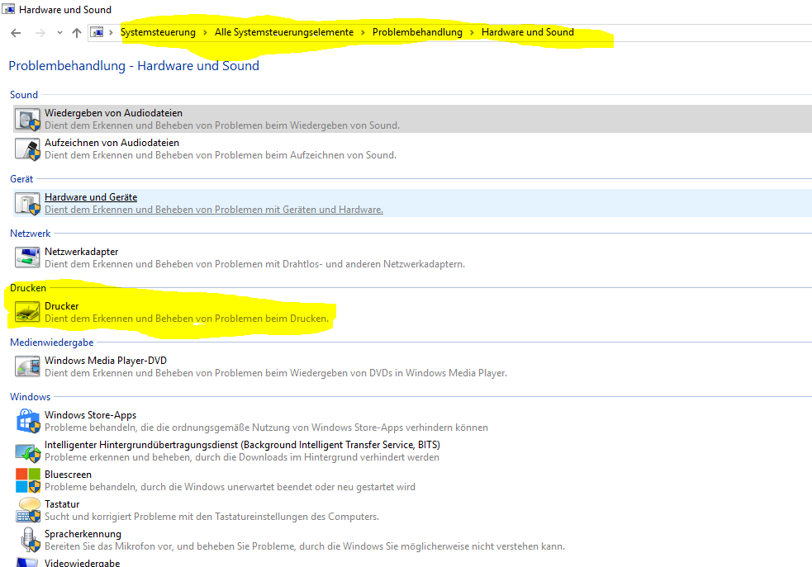Click description about Problemen beim Wiedergeben von Sound
Image resolution: width=812 pixels, height=567 pixels.
222,125
